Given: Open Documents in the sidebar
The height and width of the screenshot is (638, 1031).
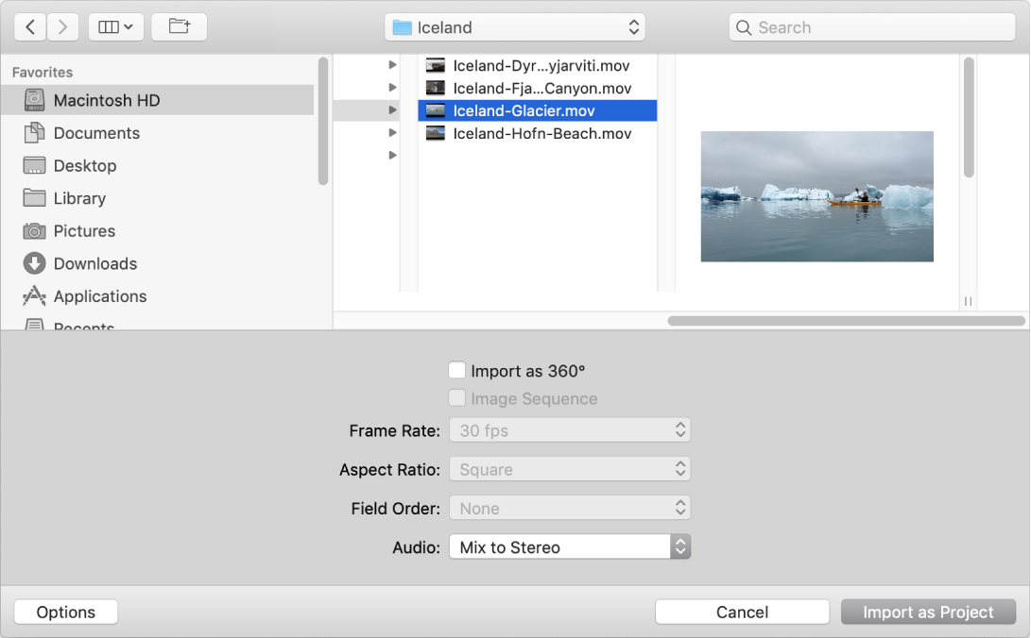Looking at the screenshot, I should (96, 133).
